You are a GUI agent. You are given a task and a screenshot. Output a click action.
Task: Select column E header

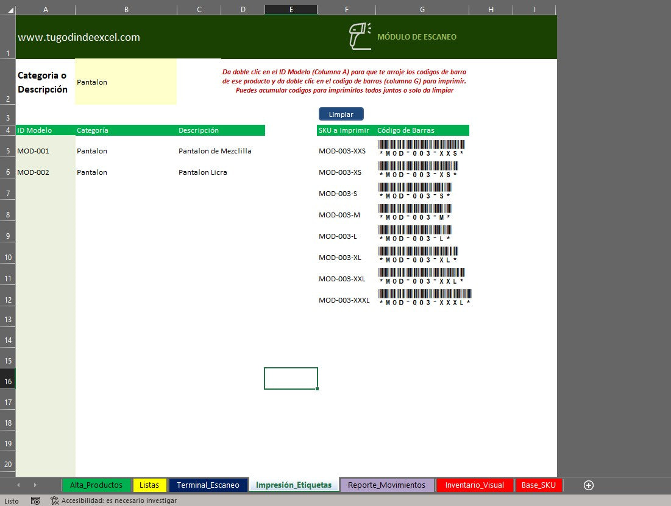tap(291, 9)
